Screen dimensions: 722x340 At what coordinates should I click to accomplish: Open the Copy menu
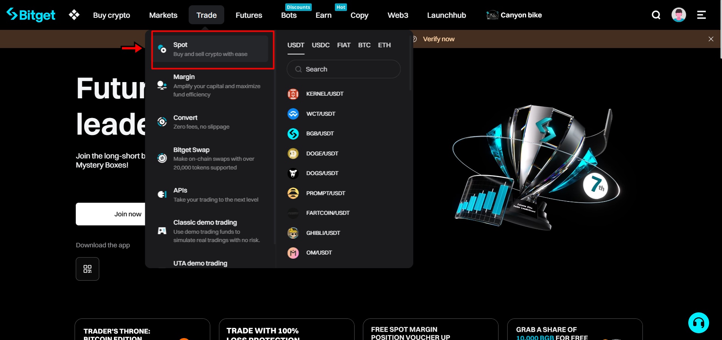pyautogui.click(x=359, y=15)
